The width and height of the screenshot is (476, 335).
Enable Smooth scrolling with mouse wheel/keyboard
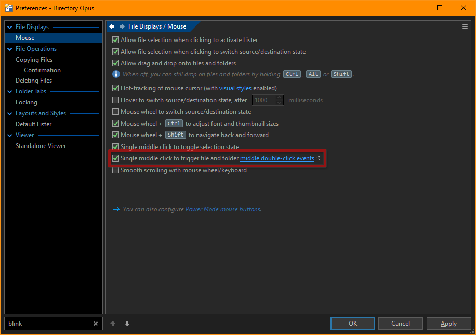[116, 170]
